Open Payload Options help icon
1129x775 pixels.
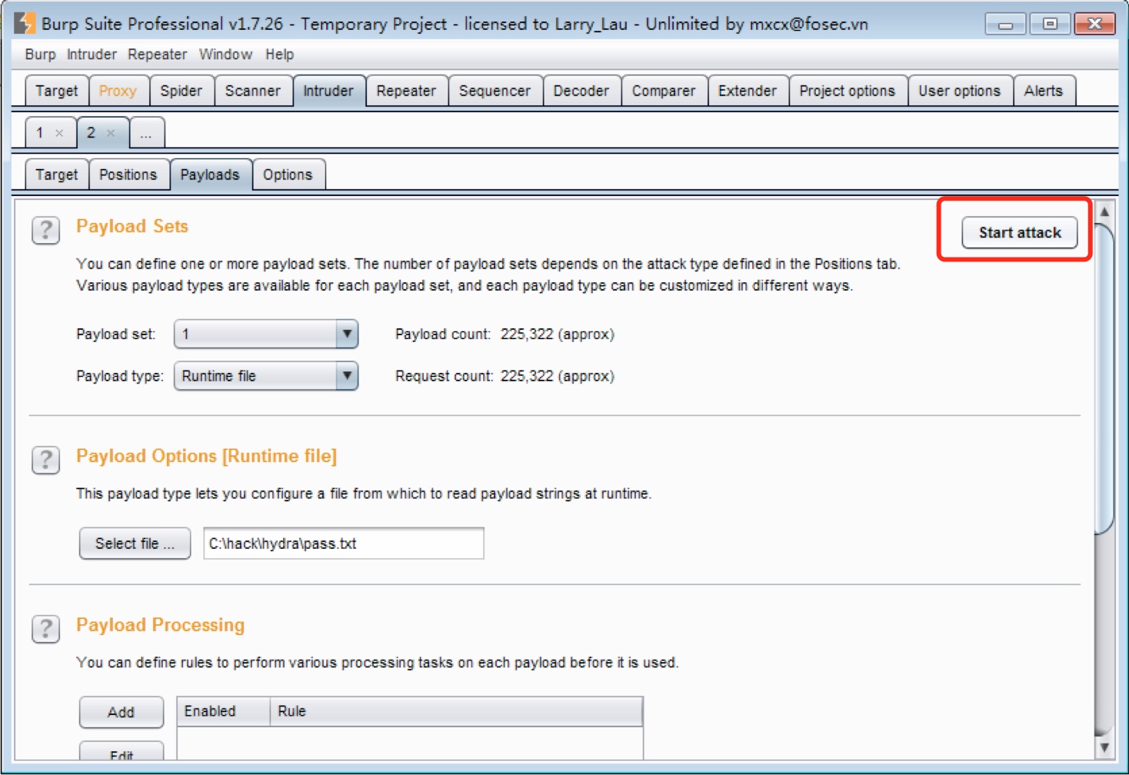(x=46, y=460)
